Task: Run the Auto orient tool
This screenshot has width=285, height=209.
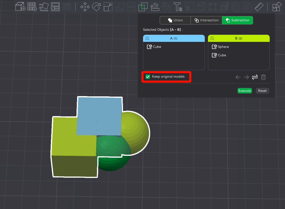Action: [44, 7]
